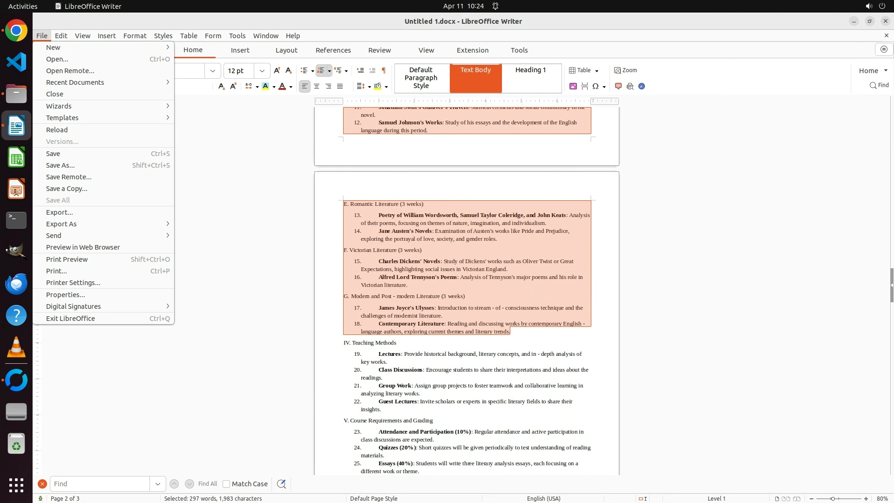This screenshot has height=503, width=894.
Task: Enable Match Case checkbox
Action: point(226,484)
